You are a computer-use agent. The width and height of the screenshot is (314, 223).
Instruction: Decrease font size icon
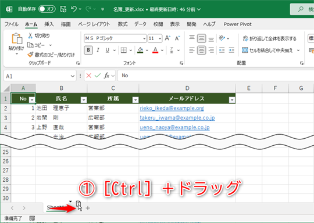pyautogui.click(x=177, y=38)
